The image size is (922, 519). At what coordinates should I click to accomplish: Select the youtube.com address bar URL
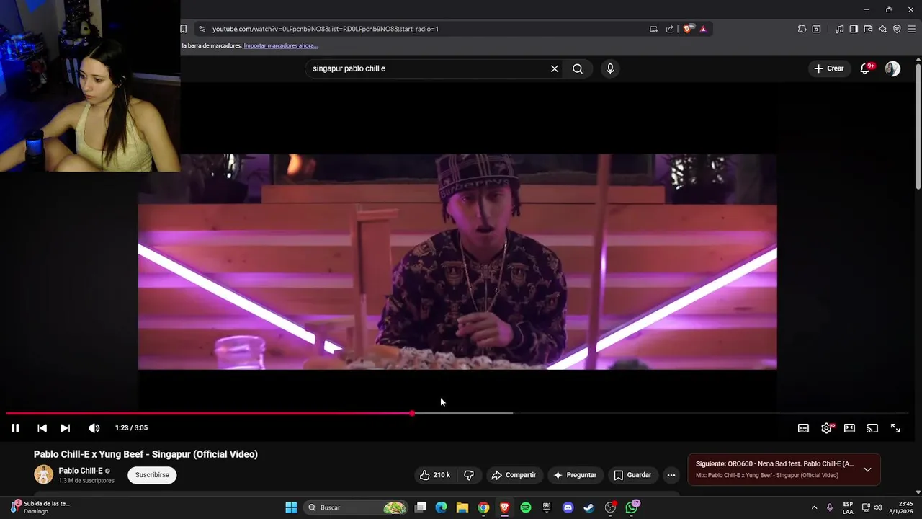pyautogui.click(x=326, y=29)
